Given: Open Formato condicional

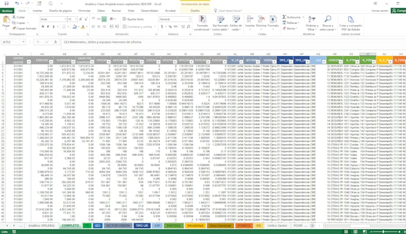Looking at the screenshot, I should point(202,23).
